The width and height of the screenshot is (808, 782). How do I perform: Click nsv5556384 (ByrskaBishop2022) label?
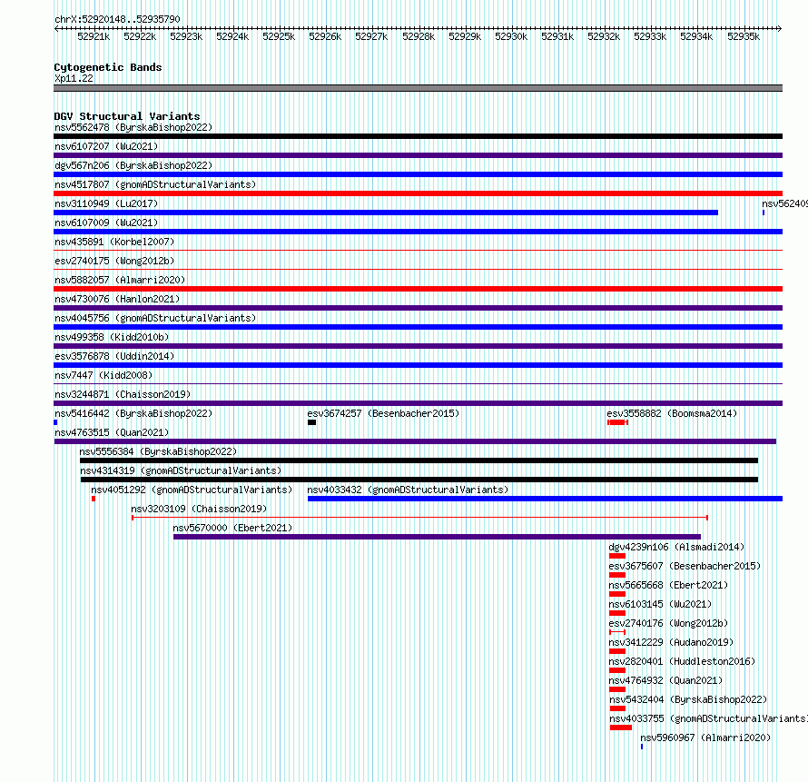point(158,451)
